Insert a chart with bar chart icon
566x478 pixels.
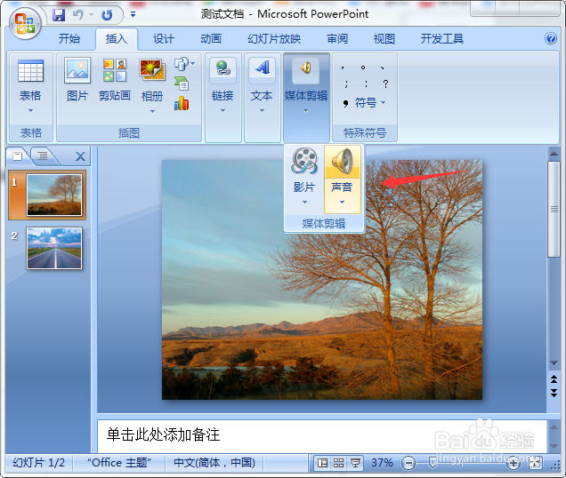coord(182,103)
